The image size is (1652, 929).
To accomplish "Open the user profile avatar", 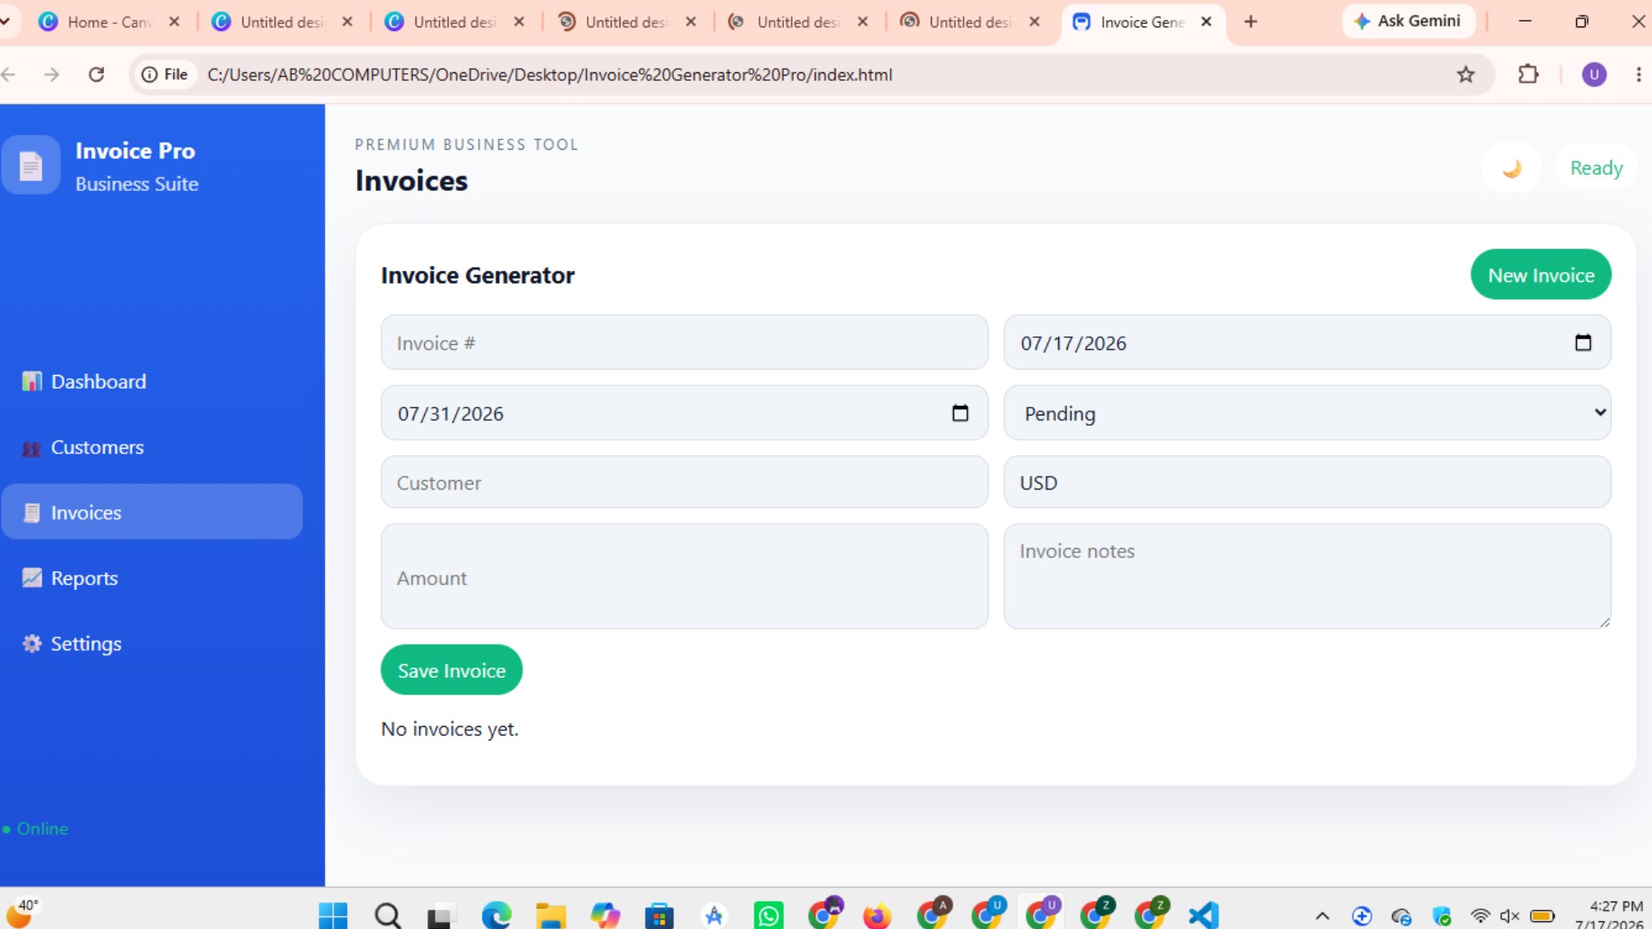I will point(1594,75).
